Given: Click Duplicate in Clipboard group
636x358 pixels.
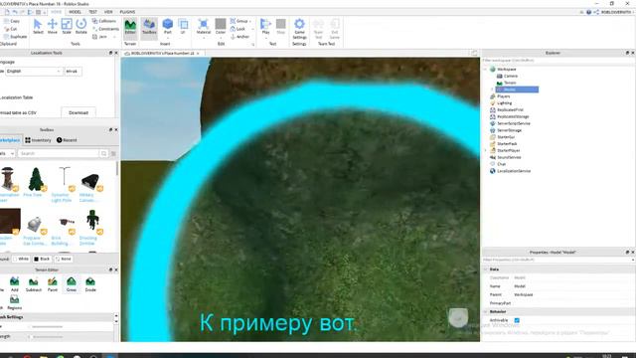Looking at the screenshot, I should point(15,37).
